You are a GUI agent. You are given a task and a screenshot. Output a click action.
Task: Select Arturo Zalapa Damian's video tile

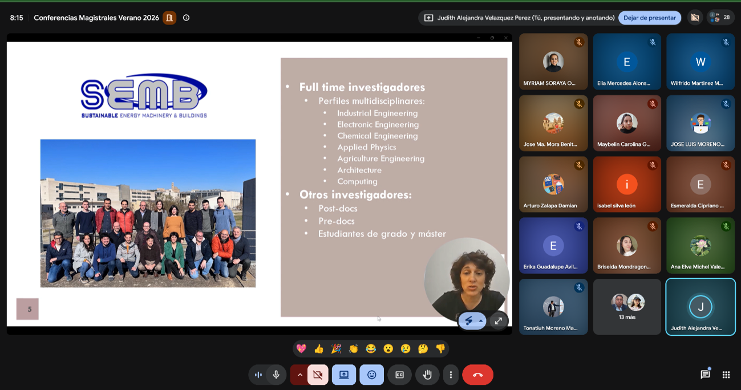click(553, 184)
